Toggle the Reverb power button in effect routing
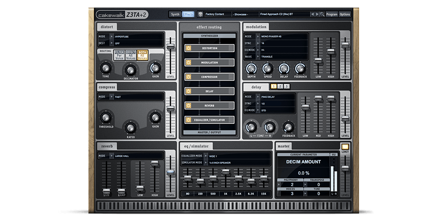This screenshot has width=447, height=223. click(188, 105)
